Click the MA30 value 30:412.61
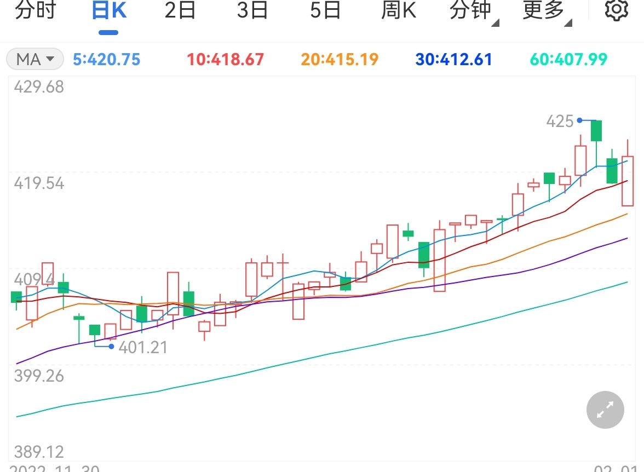The image size is (644, 472). 453,60
